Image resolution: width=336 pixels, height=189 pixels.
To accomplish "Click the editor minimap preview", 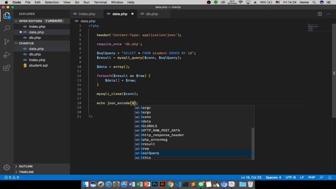I will (319, 28).
